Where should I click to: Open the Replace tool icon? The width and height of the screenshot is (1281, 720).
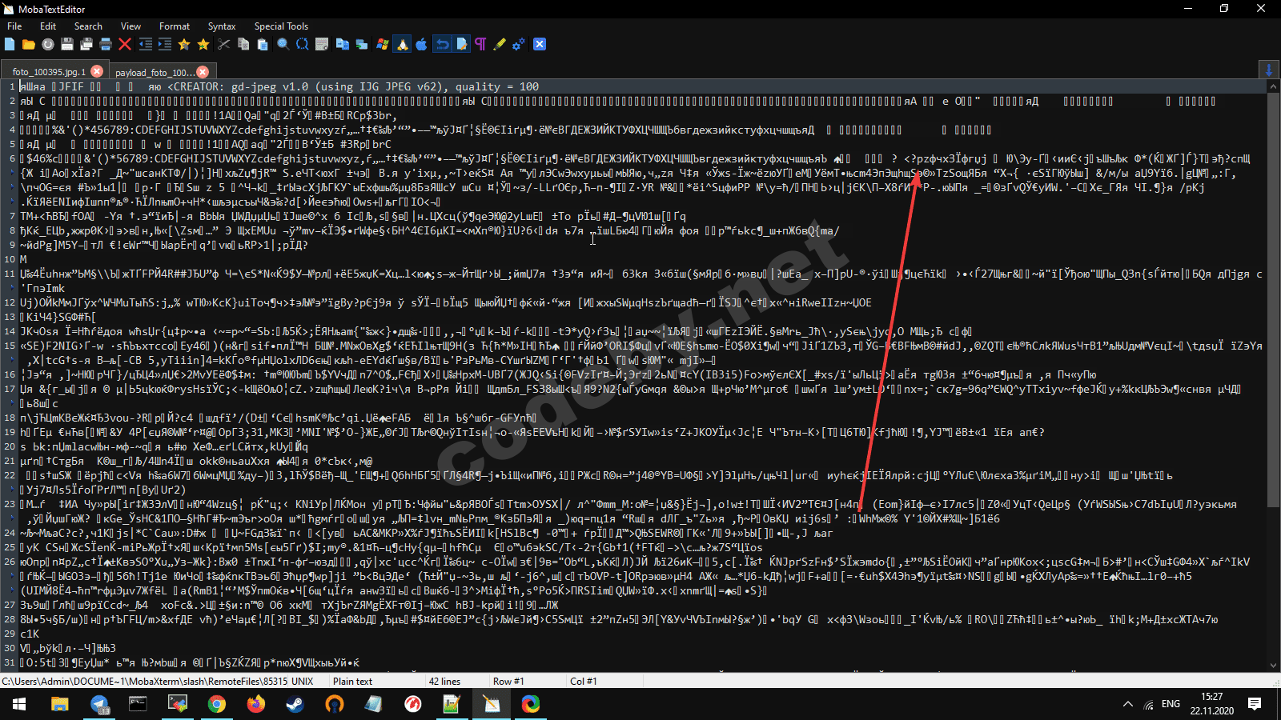(x=303, y=45)
